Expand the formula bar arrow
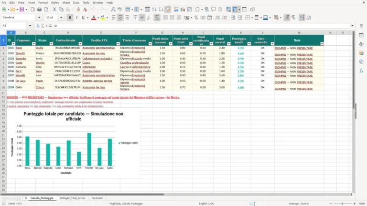 tap(352, 26)
